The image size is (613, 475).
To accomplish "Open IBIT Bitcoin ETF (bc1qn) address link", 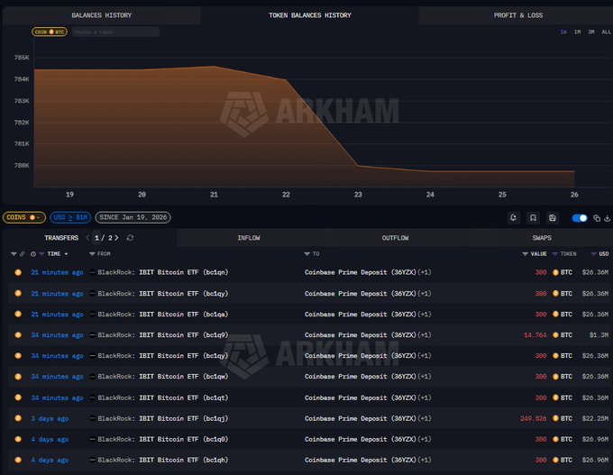I will 183,272.
